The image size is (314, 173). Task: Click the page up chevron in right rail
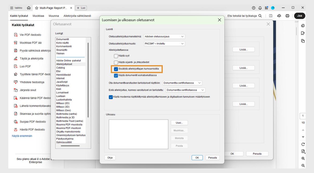(x=303, y=130)
